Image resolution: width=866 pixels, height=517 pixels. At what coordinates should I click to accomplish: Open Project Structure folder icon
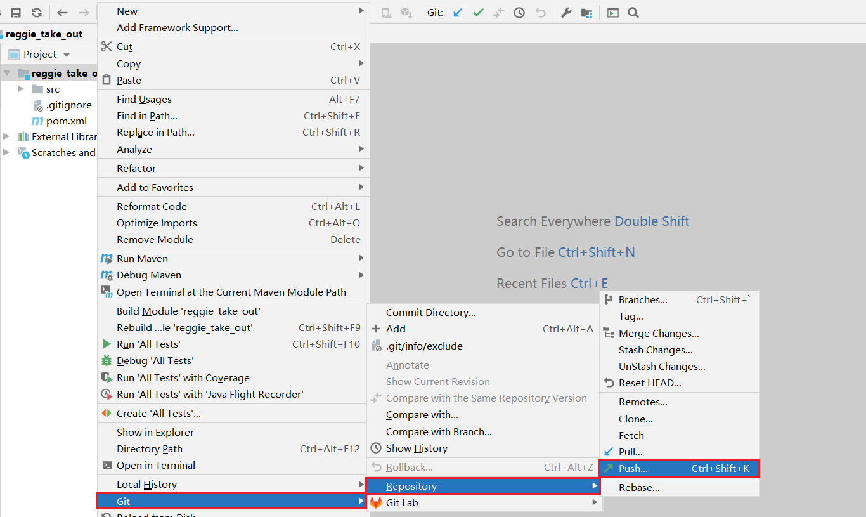click(586, 13)
